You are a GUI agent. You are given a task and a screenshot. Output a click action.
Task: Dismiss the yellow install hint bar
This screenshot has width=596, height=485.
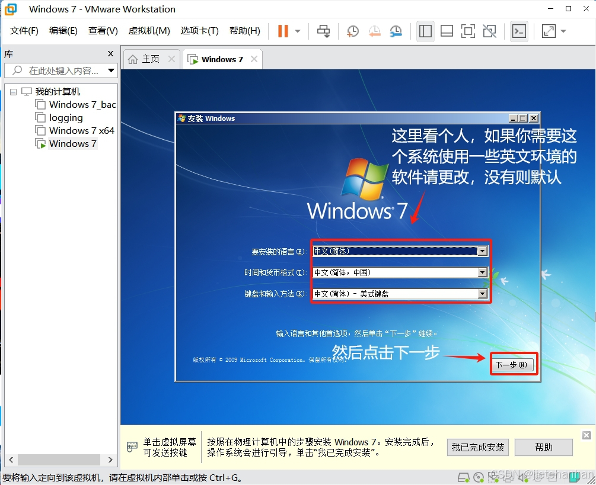587,435
